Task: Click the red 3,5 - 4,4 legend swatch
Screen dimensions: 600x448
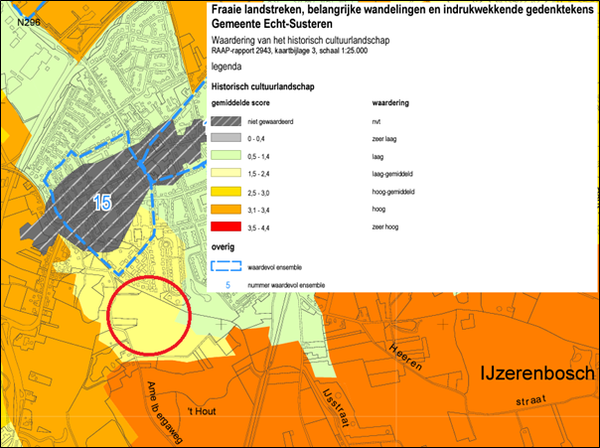Action: [225, 226]
